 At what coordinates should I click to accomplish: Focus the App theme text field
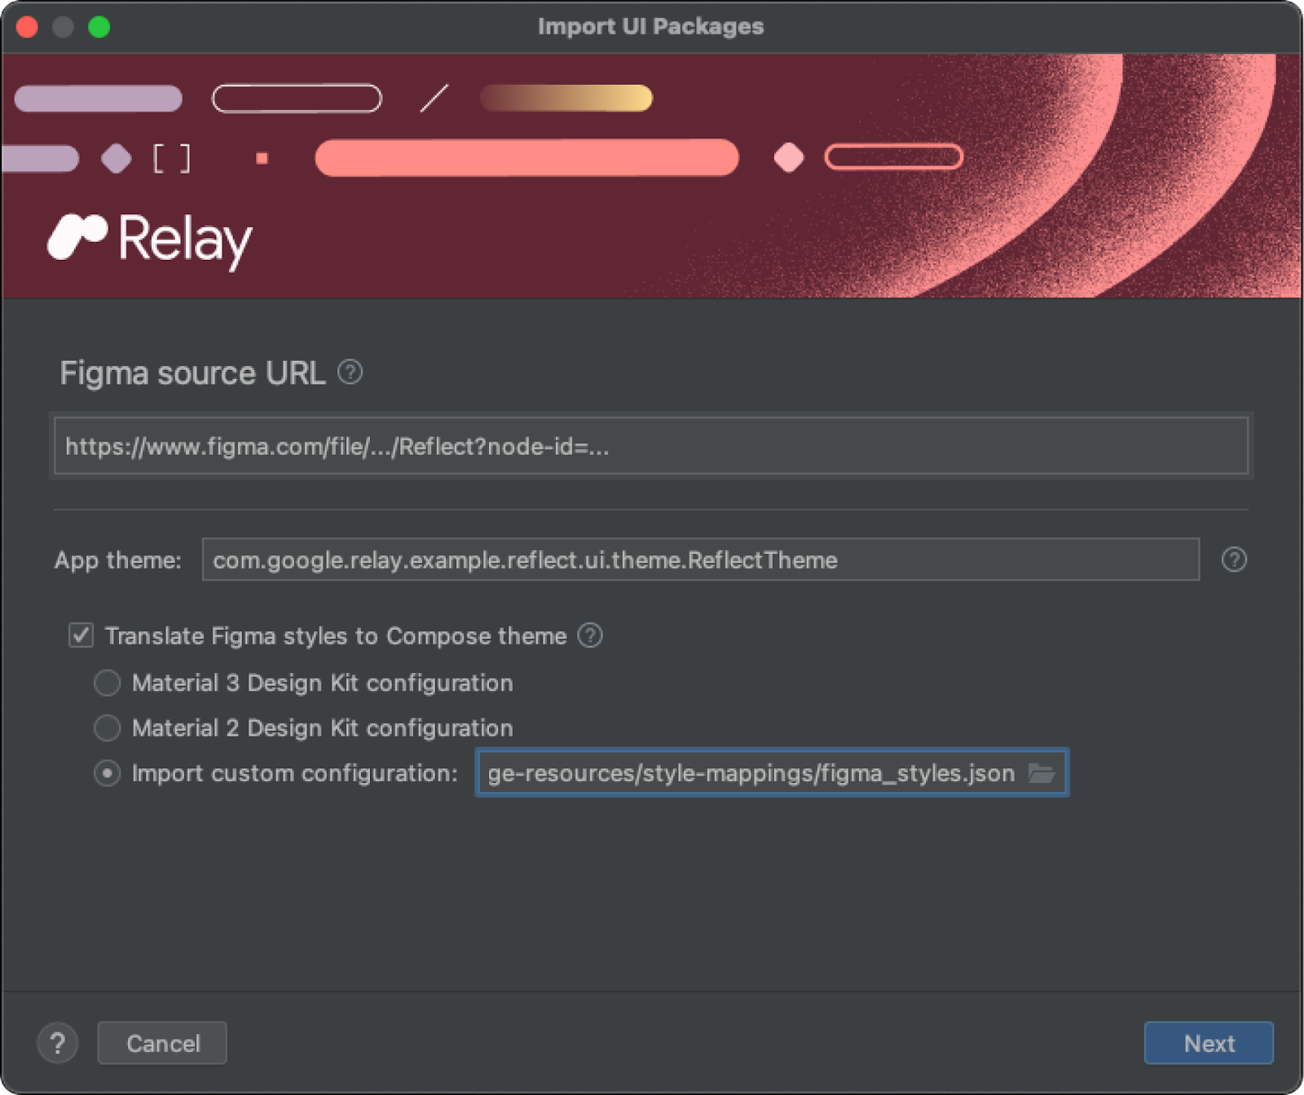[x=700, y=560]
